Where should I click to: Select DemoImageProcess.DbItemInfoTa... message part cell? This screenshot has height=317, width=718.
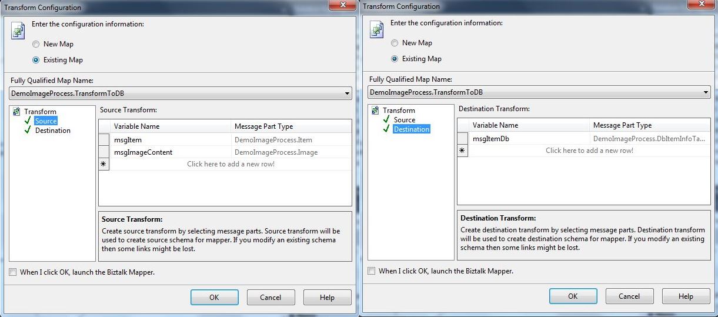pyautogui.click(x=650, y=139)
